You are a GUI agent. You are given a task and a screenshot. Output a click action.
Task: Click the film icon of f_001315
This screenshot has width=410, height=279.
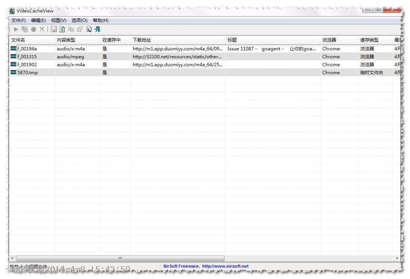coord(13,56)
